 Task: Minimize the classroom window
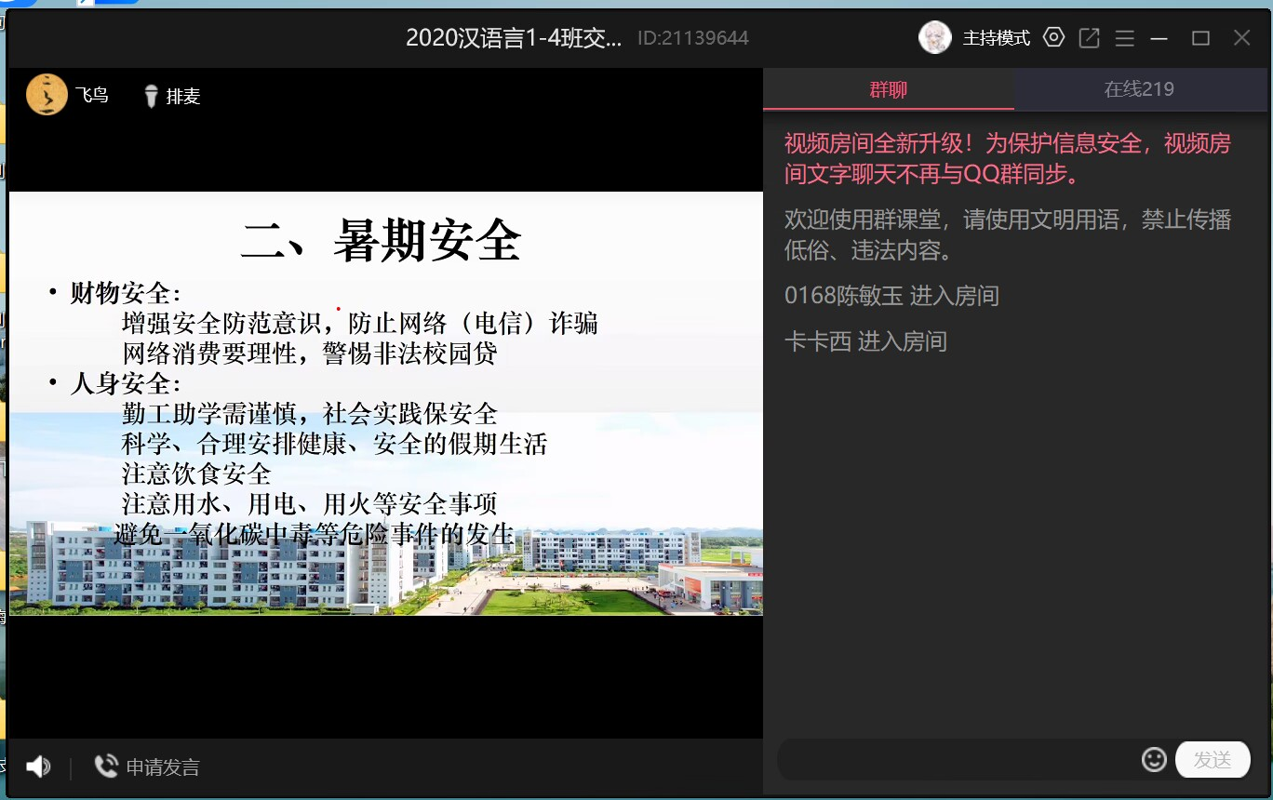tap(1159, 38)
